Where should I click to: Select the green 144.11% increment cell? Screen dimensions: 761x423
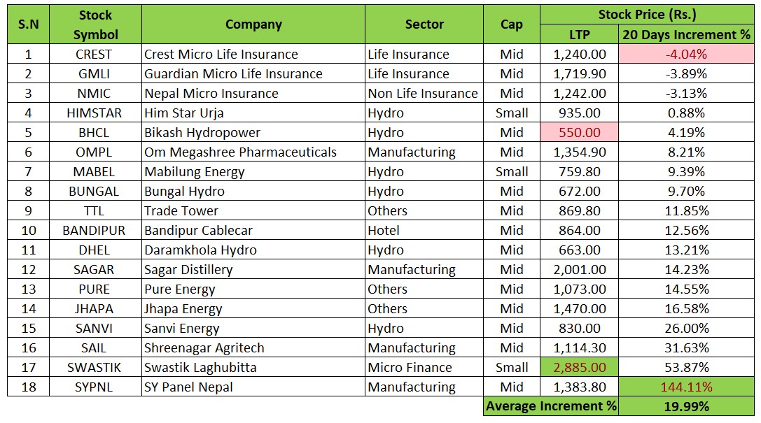686,387
